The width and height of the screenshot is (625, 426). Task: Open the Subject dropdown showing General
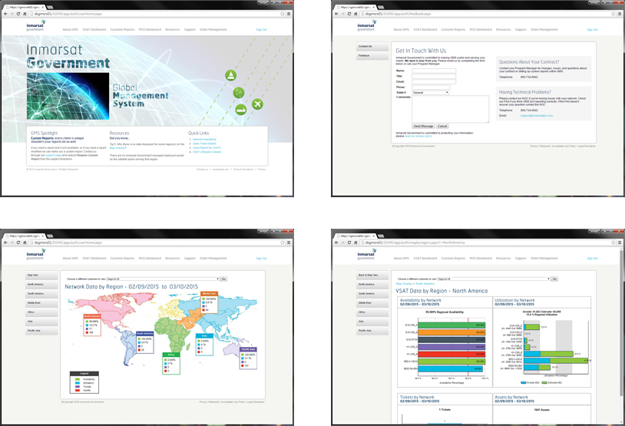431,92
